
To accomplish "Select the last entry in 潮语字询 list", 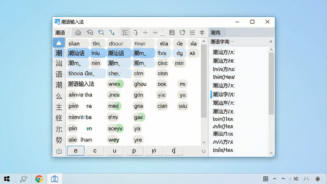I will click(223, 150).
